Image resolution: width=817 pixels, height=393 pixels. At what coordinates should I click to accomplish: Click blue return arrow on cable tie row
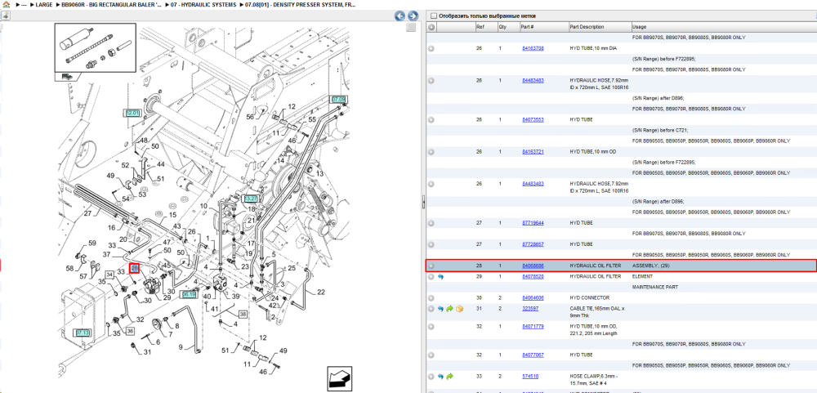[x=441, y=309]
